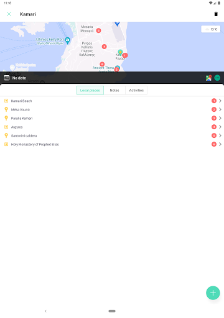Tap map marker 5 near Mesaria

click(99, 30)
